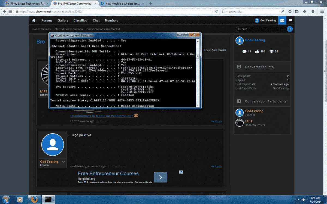
Task: Switch to Firefox in the taskbar
Action: [34, 199]
